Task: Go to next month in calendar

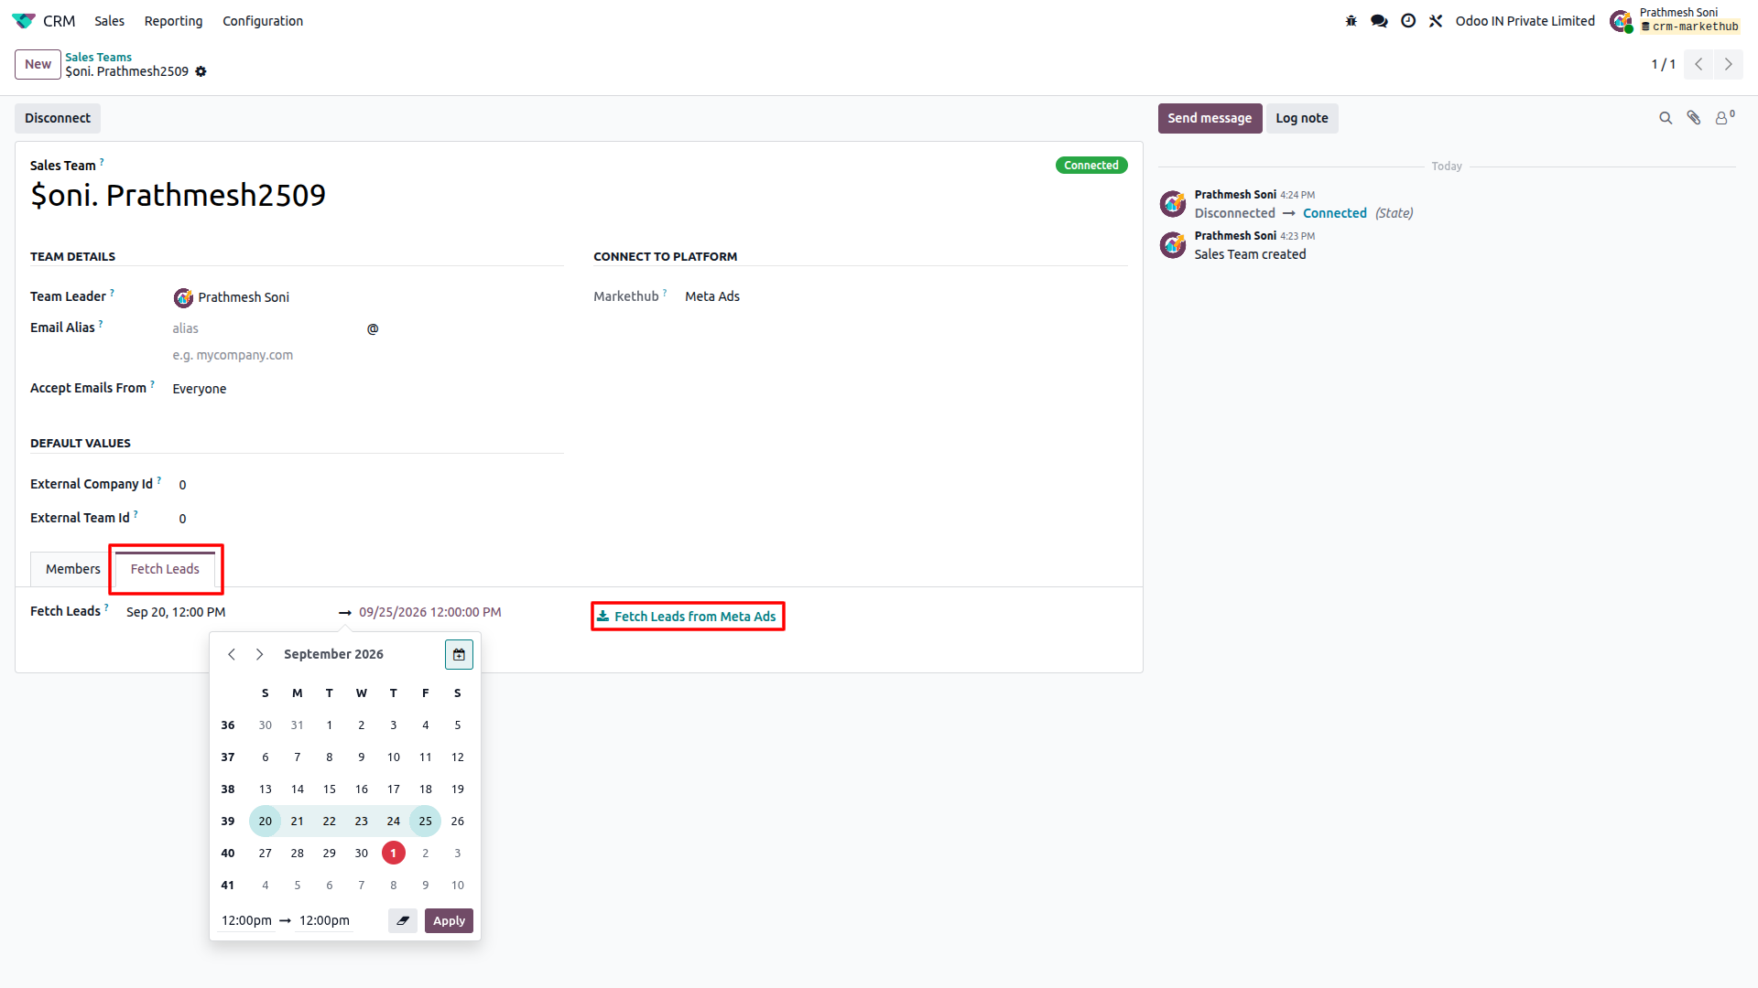Action: 260,654
